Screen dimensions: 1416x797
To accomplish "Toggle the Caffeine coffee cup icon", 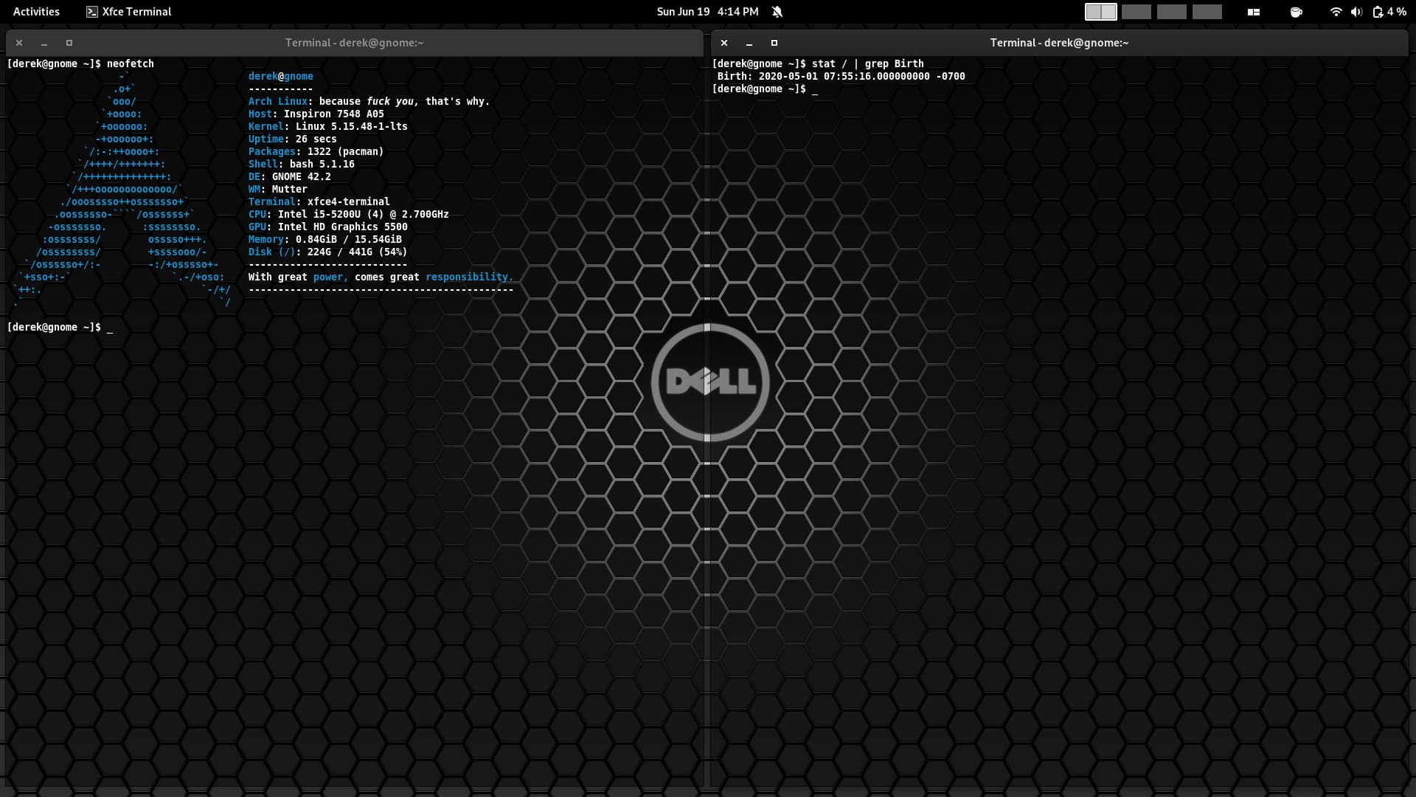I will point(1296,12).
